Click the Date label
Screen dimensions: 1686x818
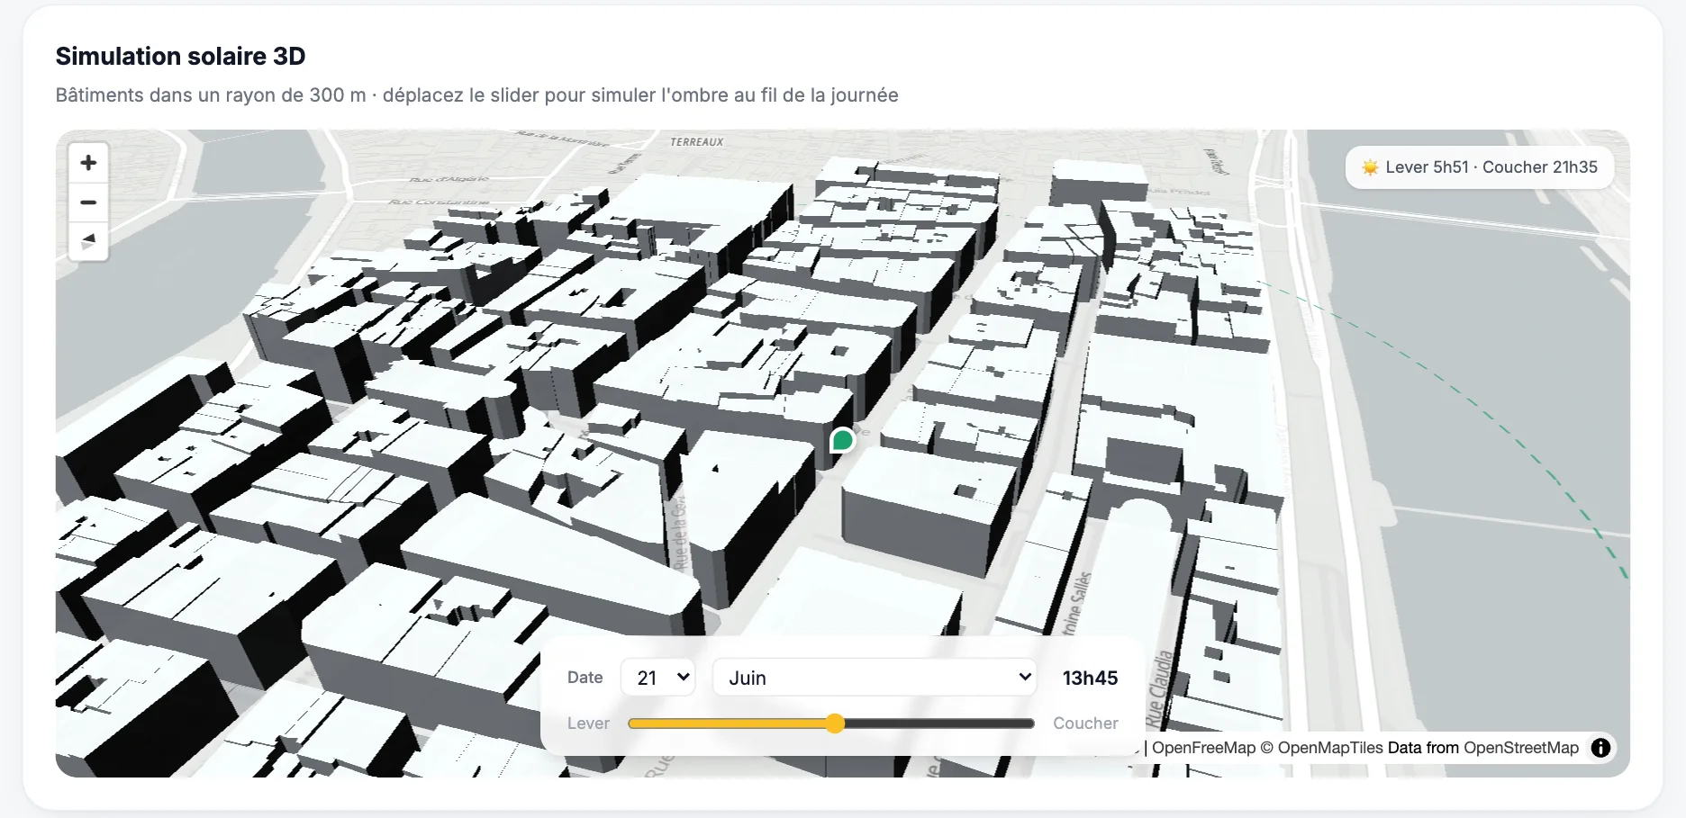[x=585, y=678]
